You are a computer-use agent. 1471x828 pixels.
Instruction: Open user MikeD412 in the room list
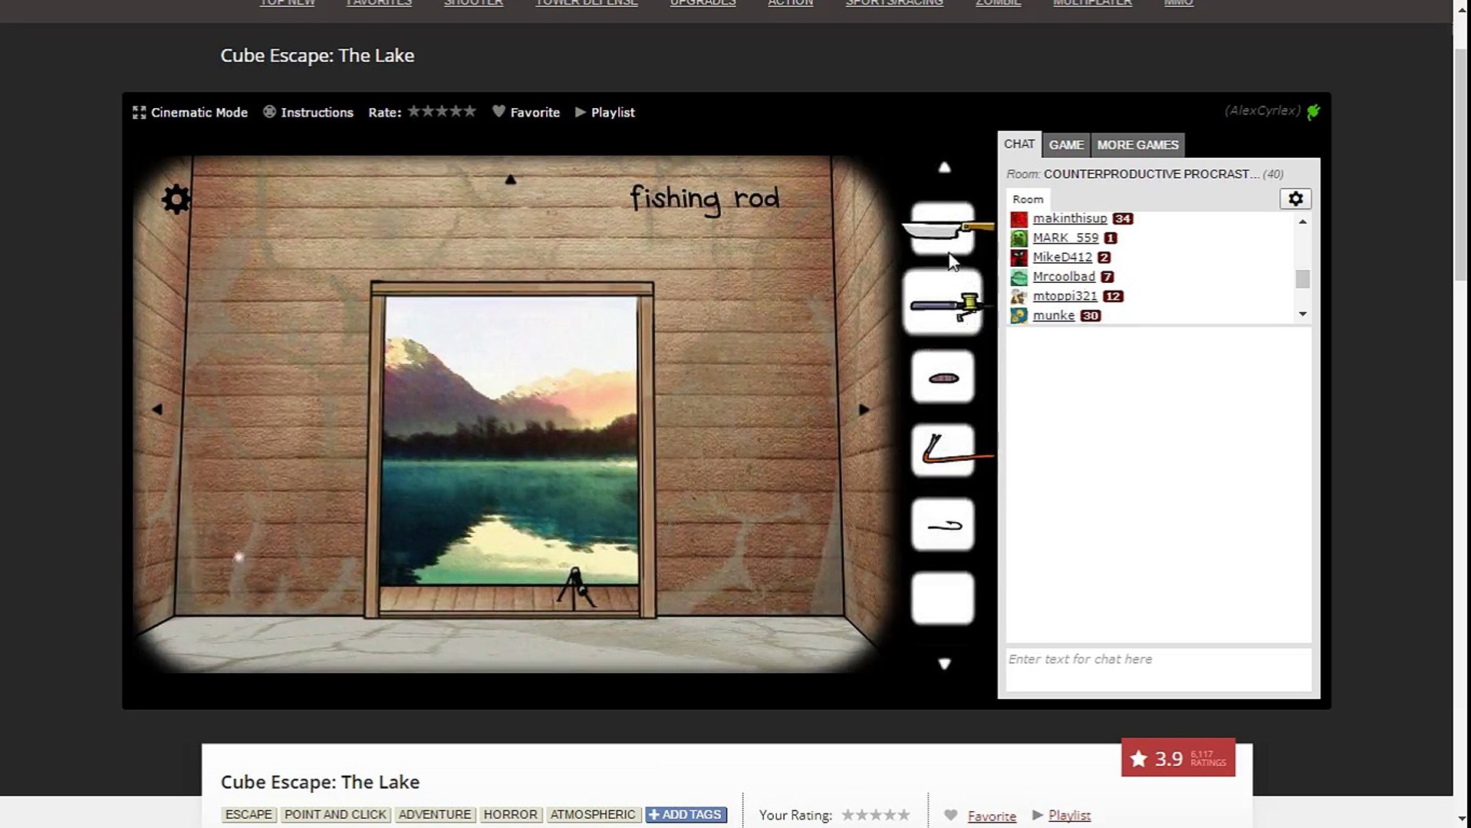coord(1062,258)
